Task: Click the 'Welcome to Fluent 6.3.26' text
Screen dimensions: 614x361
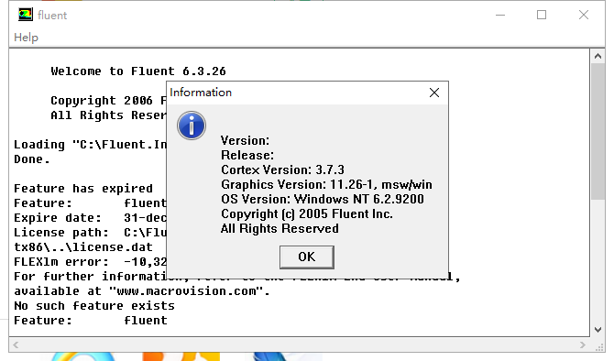Action: [138, 71]
